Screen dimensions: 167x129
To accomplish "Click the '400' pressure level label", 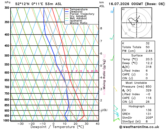I will pos(7,35).
